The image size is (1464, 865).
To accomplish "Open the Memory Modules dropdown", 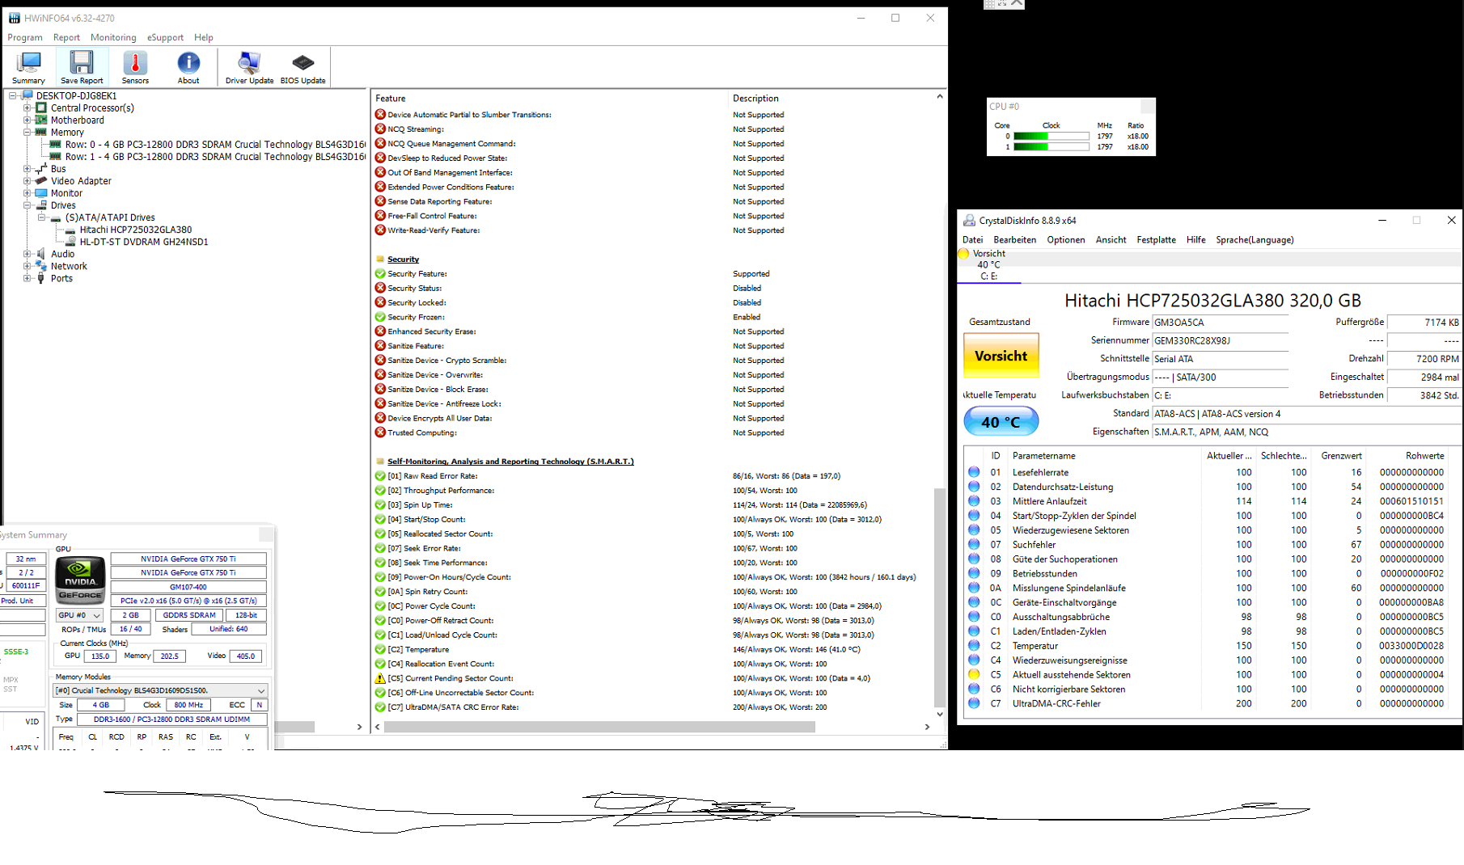I will coord(160,690).
